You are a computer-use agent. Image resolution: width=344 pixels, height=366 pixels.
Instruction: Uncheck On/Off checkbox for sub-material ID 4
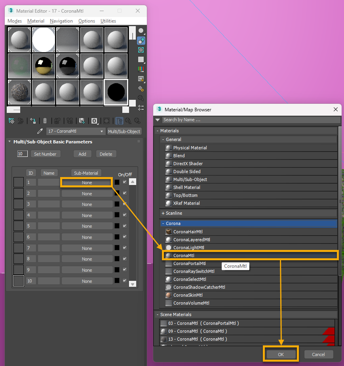point(125,215)
